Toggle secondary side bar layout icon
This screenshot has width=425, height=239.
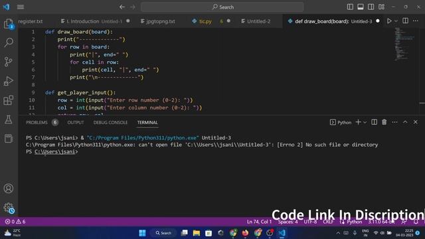(x=371, y=7)
